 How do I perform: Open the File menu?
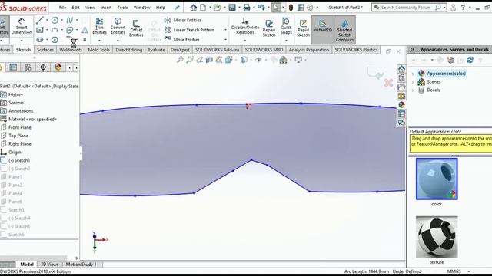click(x=62, y=8)
